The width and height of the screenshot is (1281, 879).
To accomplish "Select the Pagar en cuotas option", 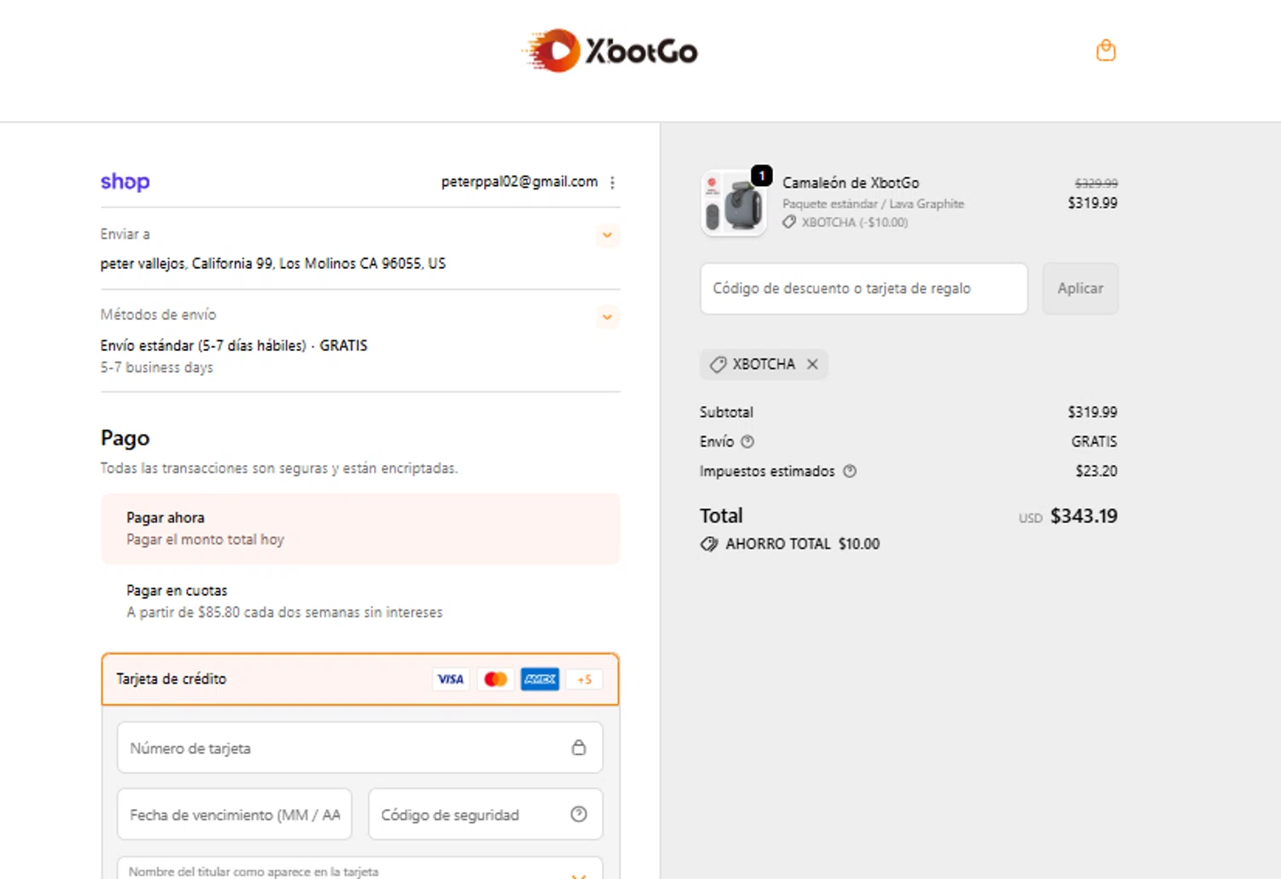I will tap(360, 601).
